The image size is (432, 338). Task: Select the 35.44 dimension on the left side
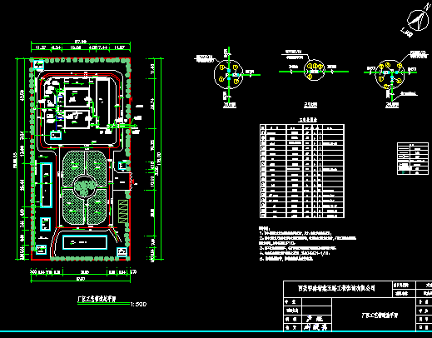pyautogui.click(x=22, y=185)
